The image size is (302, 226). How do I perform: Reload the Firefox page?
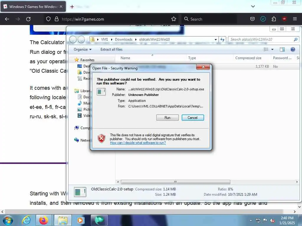[28, 19]
